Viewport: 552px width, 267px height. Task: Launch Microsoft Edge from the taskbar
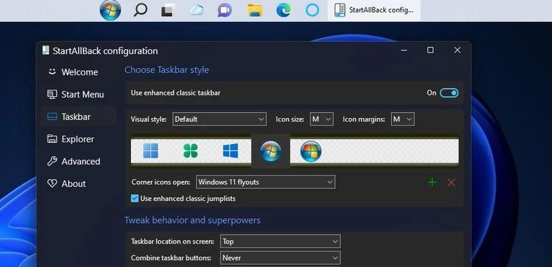click(x=284, y=10)
